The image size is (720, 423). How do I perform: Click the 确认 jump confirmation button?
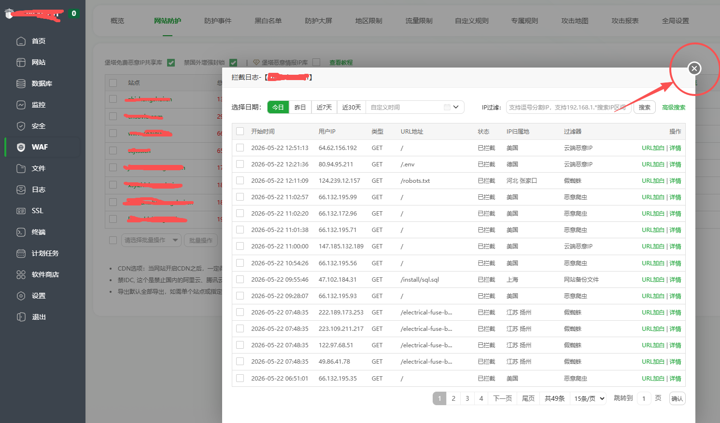click(x=677, y=398)
